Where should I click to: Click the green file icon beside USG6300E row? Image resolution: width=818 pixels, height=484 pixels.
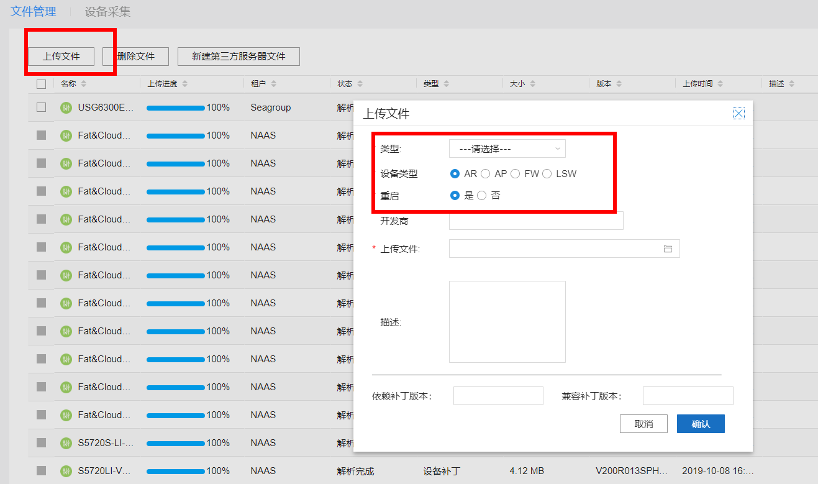tap(66, 107)
